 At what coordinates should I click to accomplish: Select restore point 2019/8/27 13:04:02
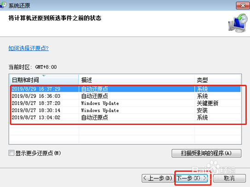click(x=126, y=118)
